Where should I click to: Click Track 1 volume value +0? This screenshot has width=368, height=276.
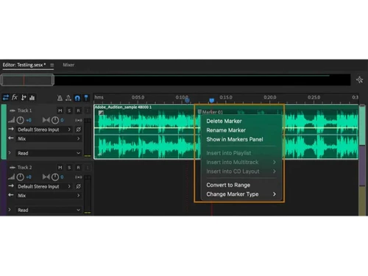(29, 120)
